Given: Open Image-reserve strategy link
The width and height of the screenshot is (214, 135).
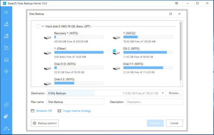Looking at the screenshot, I should (x=77, y=111).
